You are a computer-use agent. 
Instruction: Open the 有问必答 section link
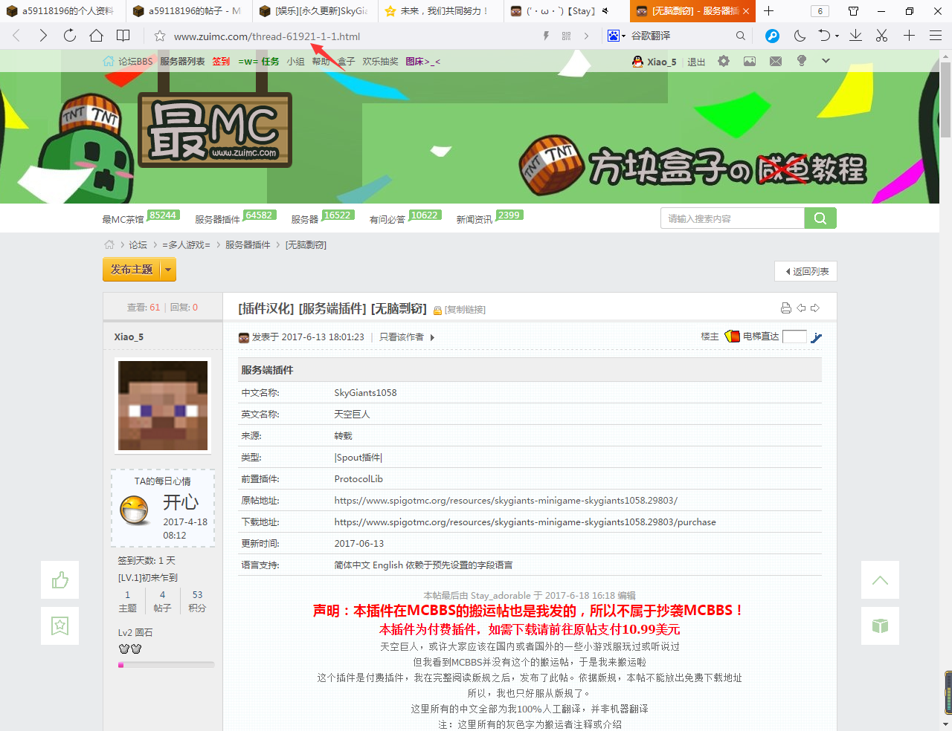387,219
